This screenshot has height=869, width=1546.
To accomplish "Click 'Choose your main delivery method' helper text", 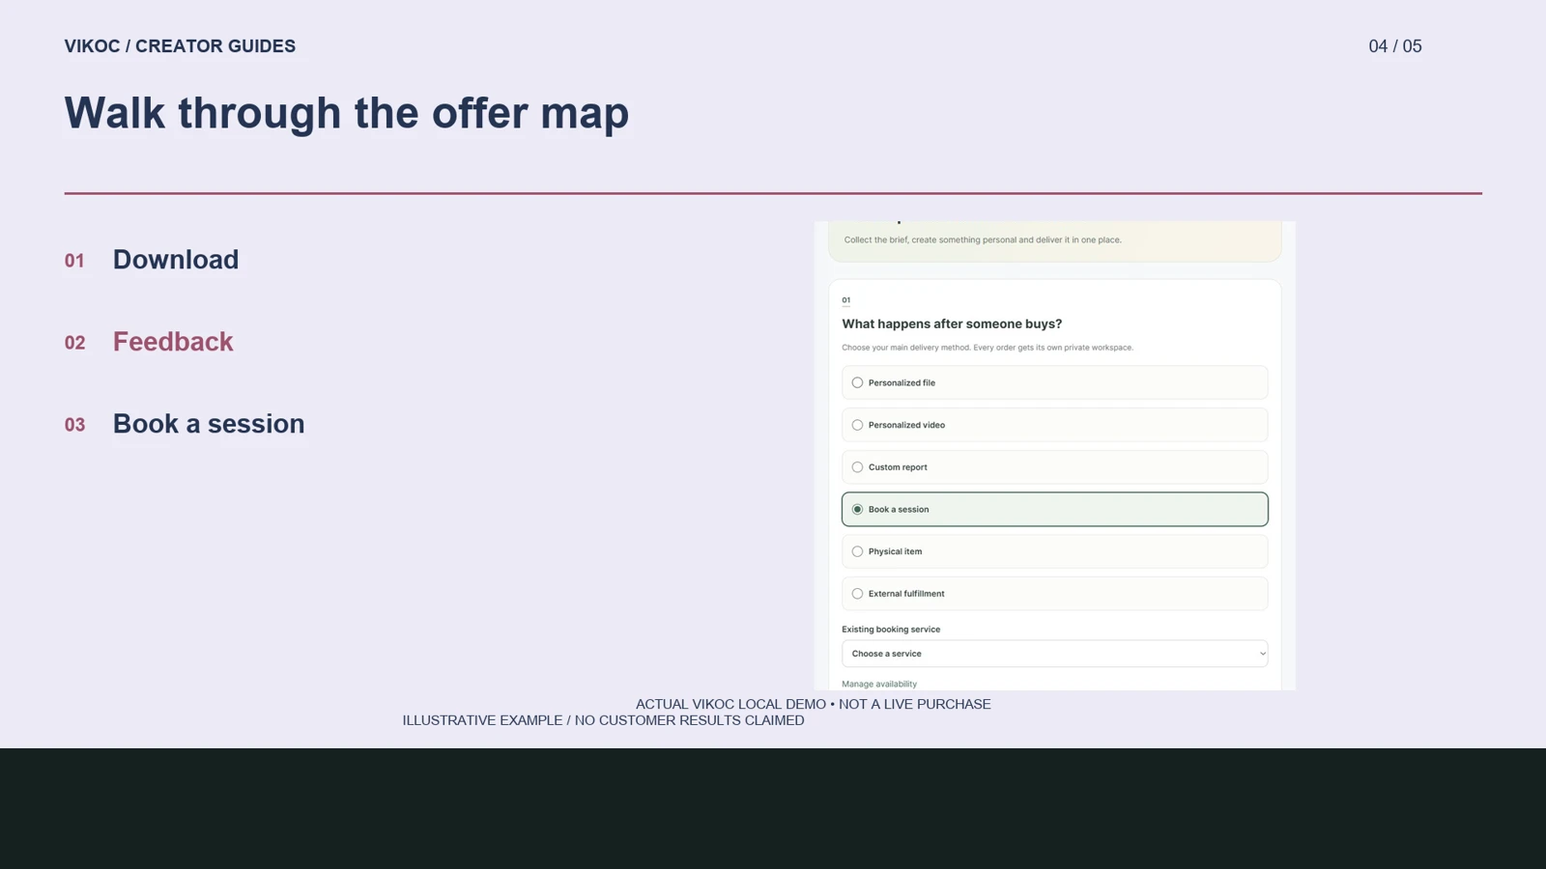I will click(988, 348).
